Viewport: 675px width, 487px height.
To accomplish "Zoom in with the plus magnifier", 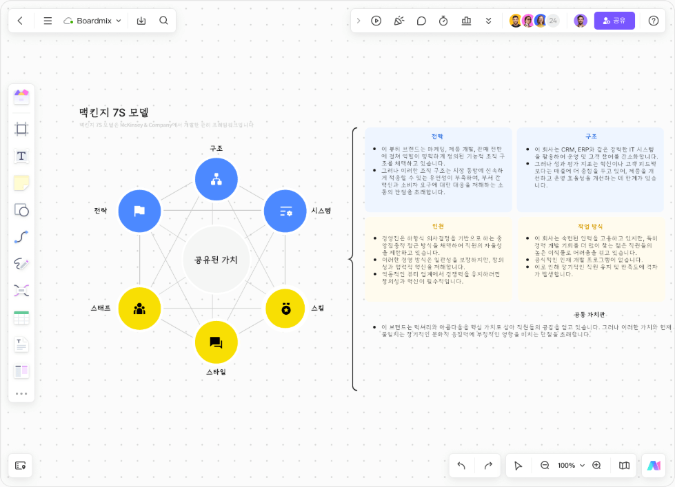I will 596,466.
